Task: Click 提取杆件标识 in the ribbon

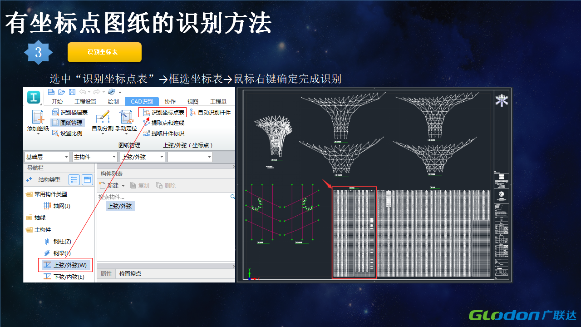Action: tap(163, 133)
